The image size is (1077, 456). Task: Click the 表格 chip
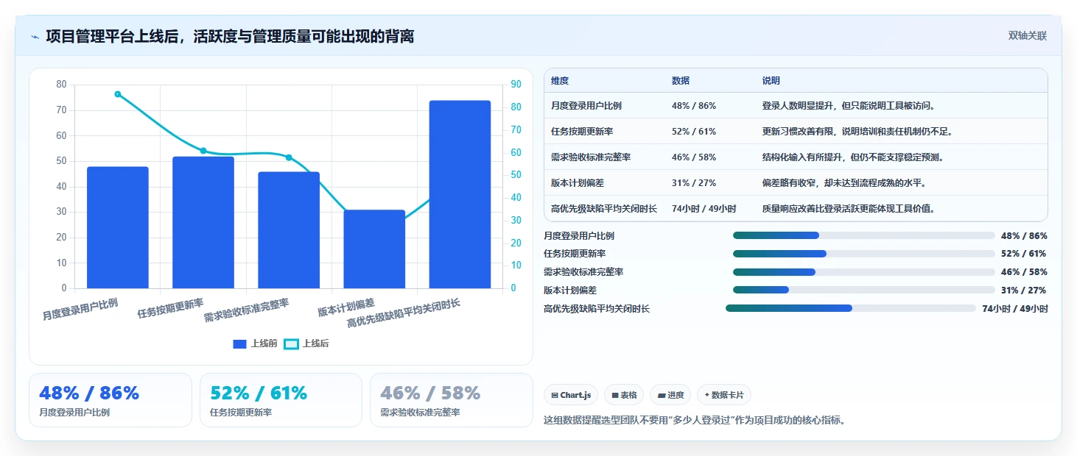(624, 395)
